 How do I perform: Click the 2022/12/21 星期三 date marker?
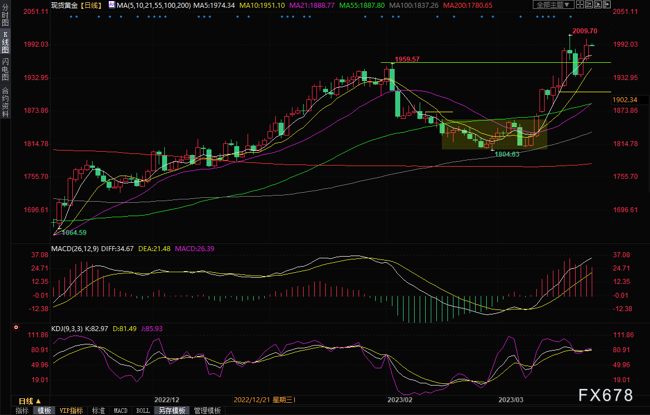click(264, 399)
